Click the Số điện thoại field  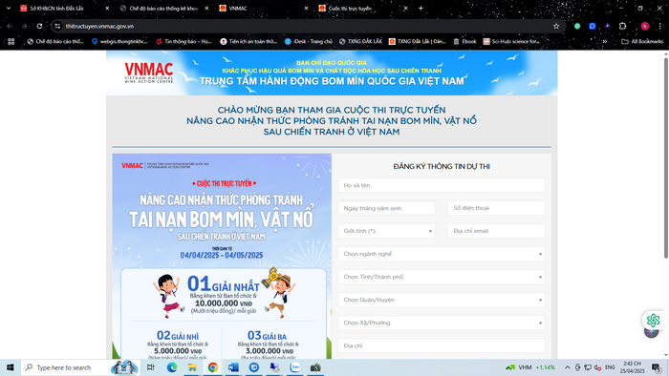496,208
